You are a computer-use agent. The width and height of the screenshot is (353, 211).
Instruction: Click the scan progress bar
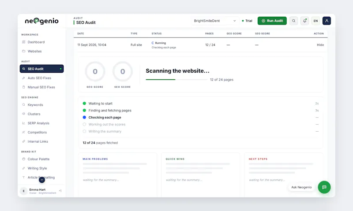176,80
